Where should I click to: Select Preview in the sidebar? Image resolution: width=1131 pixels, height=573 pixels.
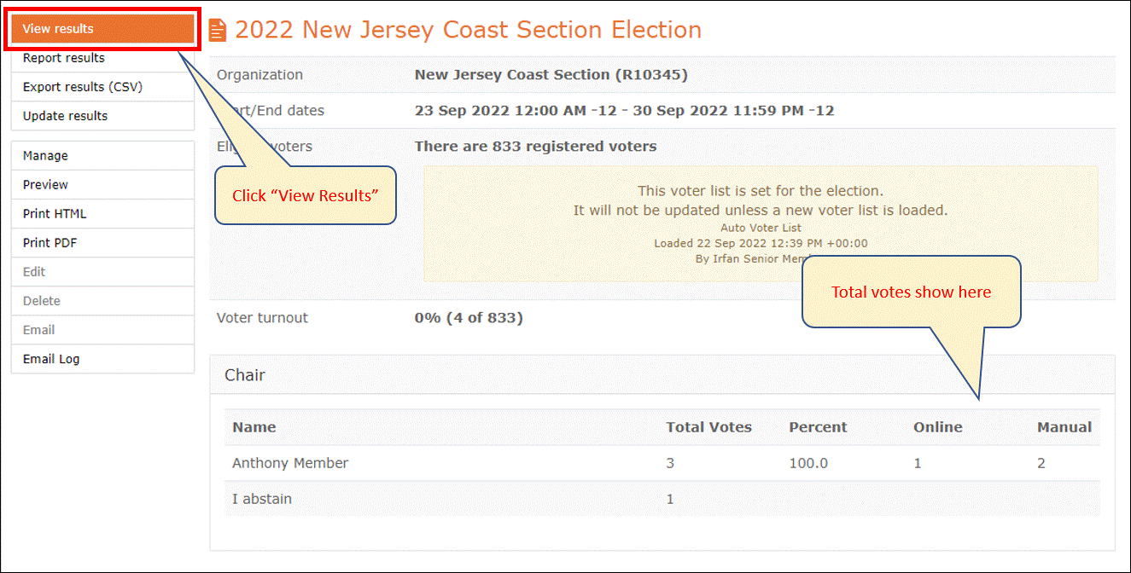(102, 185)
